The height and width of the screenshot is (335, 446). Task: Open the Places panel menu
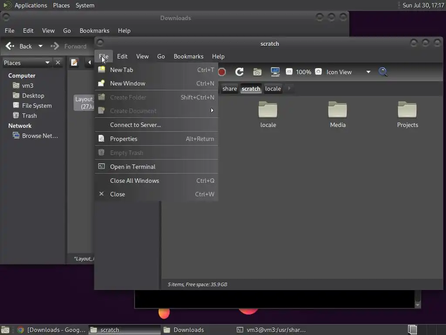(61, 5)
